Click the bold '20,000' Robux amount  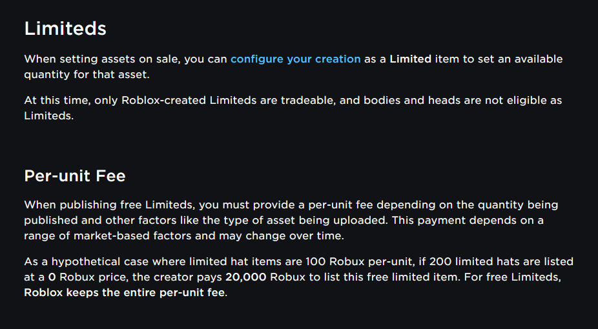pos(246,277)
